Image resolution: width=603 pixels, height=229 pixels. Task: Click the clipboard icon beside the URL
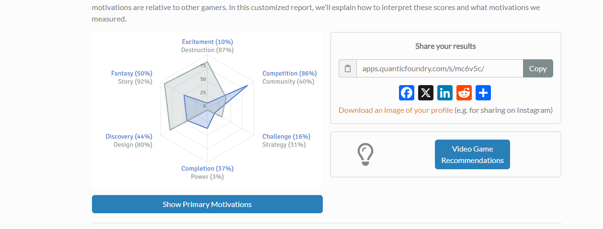point(348,68)
